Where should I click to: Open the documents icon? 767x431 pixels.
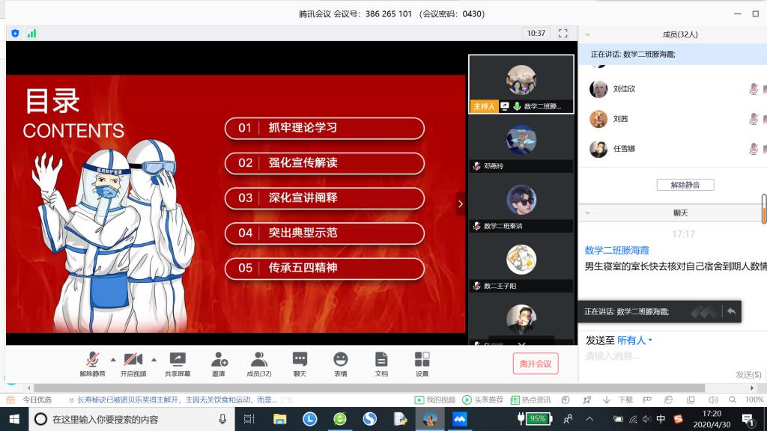coord(381,360)
